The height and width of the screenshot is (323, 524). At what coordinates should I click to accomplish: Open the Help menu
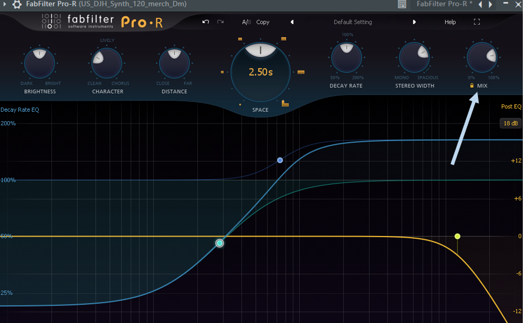(450, 22)
